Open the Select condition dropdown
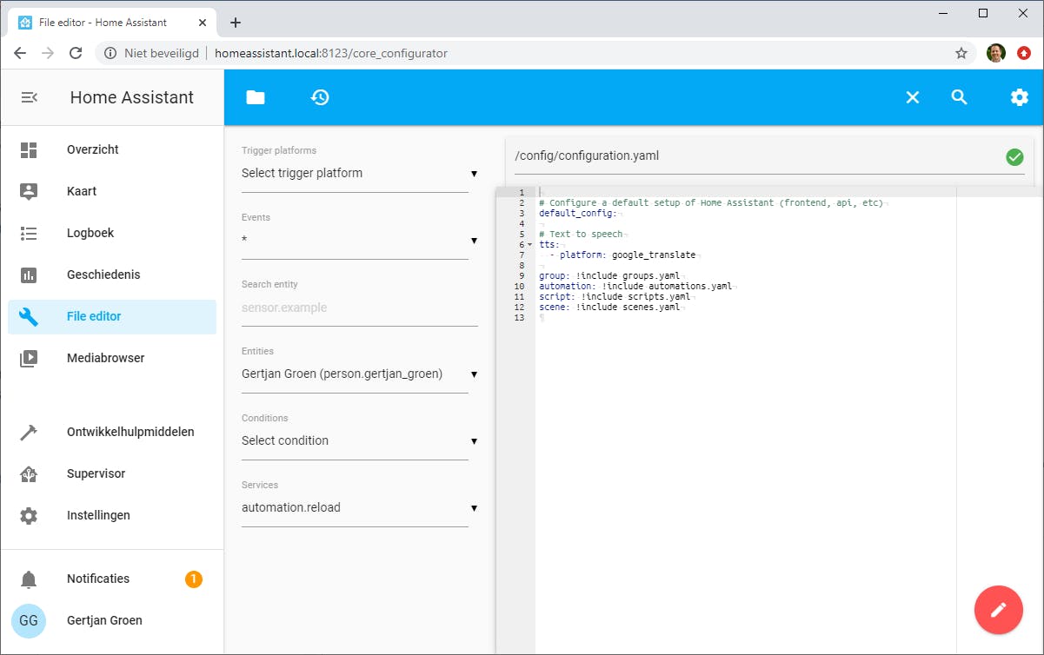Viewport: 1044px width, 655px height. (x=355, y=441)
